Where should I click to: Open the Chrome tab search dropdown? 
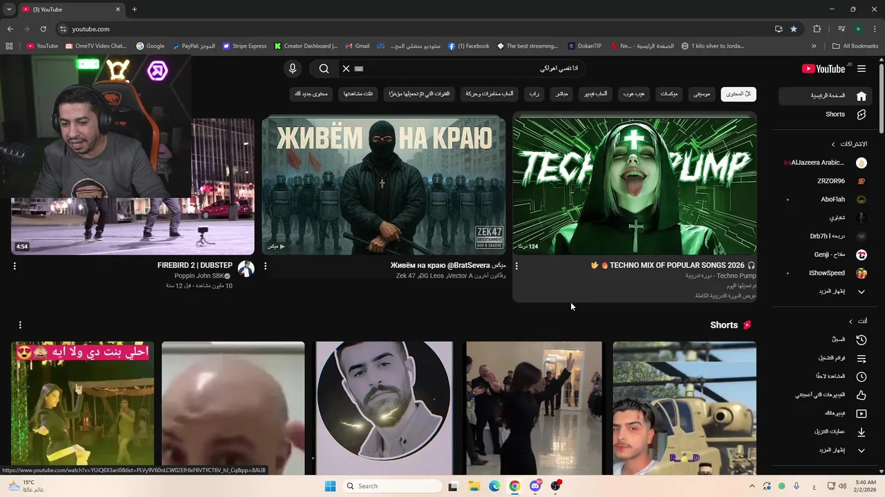coord(9,9)
